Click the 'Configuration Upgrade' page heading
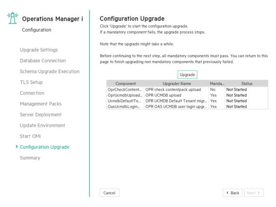 coord(132,19)
